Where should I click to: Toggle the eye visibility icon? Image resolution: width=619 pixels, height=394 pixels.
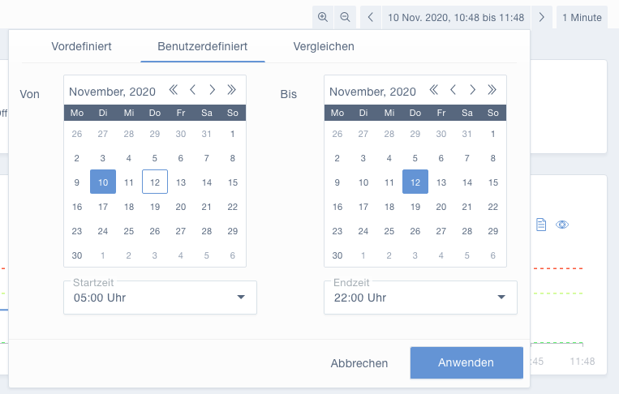click(x=562, y=225)
